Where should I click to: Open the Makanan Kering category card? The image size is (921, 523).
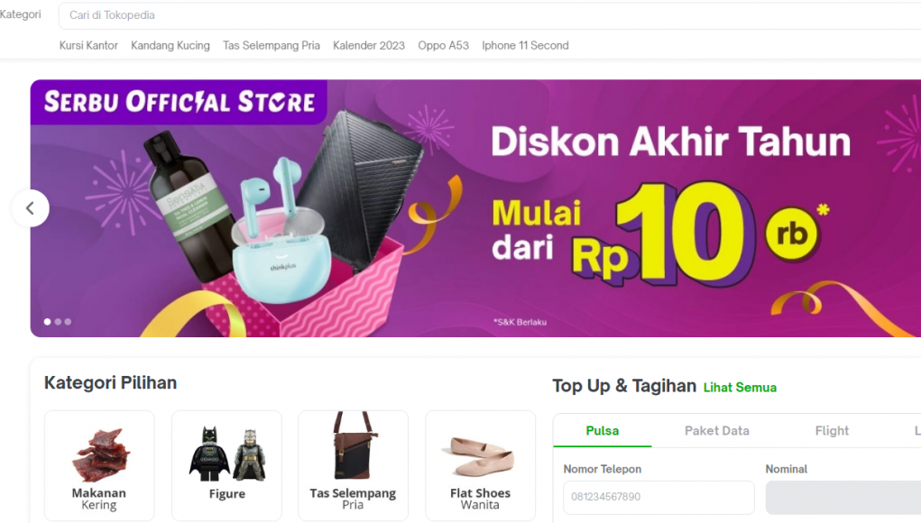point(99,465)
